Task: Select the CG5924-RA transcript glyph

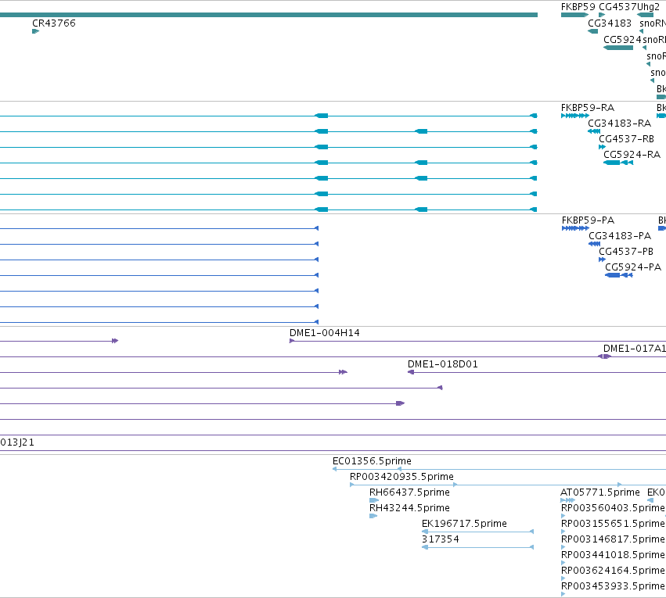Action: point(618,163)
